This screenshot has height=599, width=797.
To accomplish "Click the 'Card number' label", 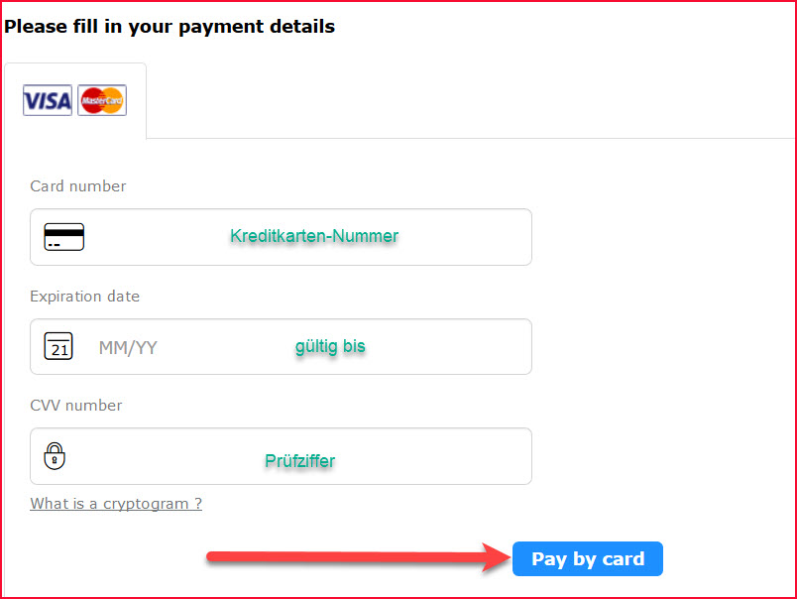I will 78,186.
